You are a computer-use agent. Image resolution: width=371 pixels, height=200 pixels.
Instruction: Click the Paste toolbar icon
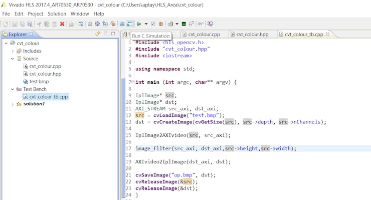[x=55, y=24]
